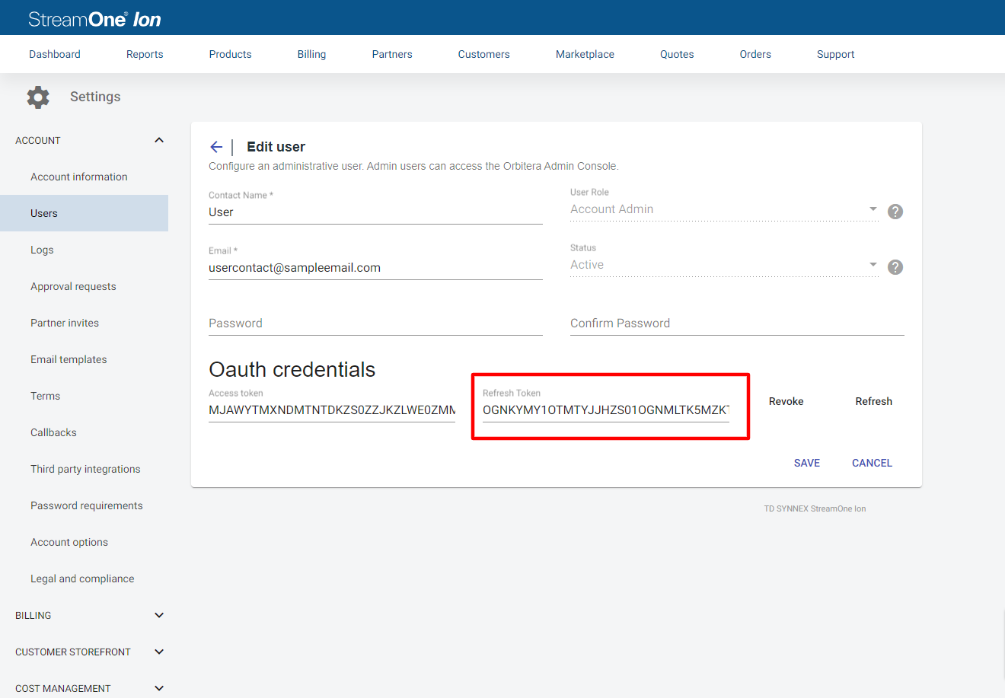
Task: Cancel editing the user
Action: click(x=872, y=463)
